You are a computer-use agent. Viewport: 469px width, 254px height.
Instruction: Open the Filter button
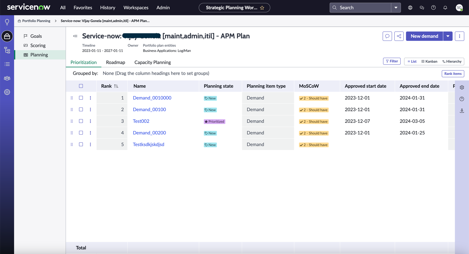tap(392, 61)
